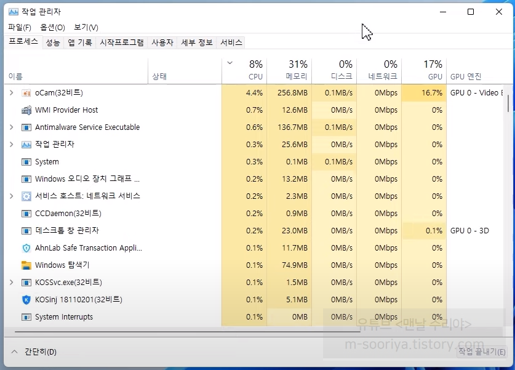Switch to the 서비스 tab
Image resolution: width=515 pixels, height=370 pixels.
pyautogui.click(x=231, y=42)
